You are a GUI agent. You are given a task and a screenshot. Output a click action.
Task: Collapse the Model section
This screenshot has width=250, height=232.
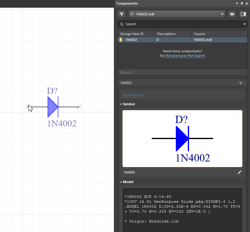tap(121, 182)
